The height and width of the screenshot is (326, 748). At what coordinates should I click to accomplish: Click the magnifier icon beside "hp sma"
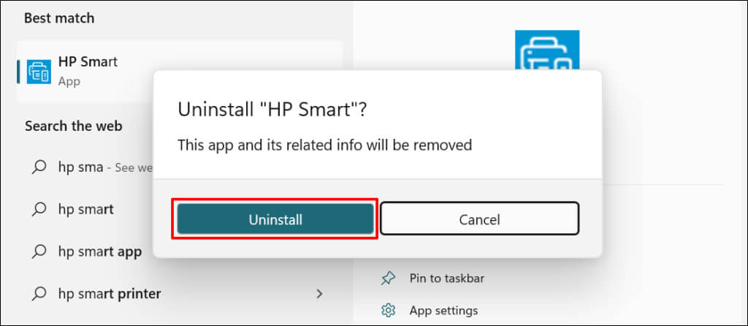point(38,167)
